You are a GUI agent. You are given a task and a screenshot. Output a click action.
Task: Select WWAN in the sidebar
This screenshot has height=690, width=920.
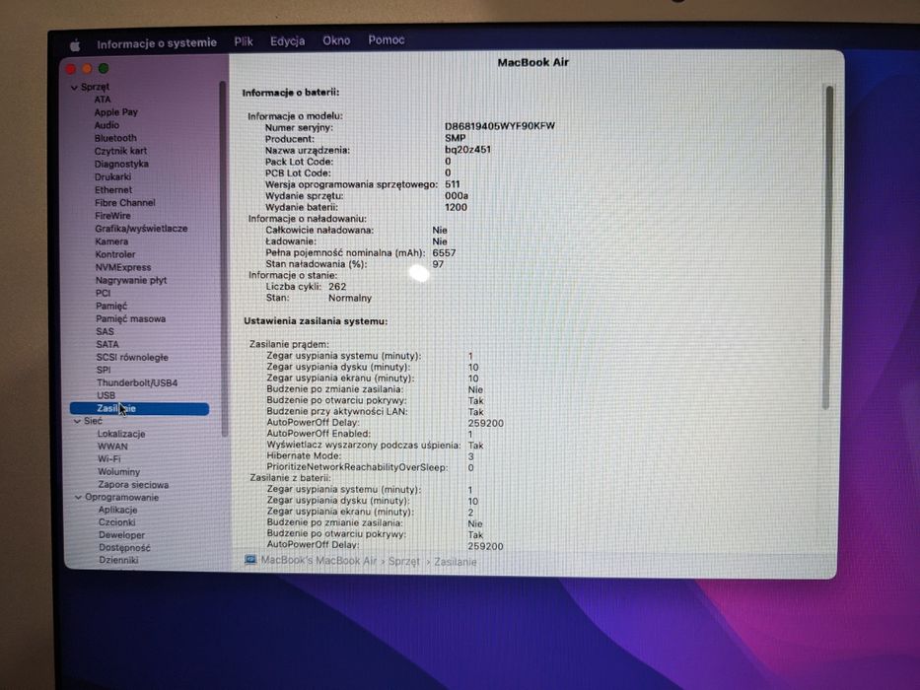click(112, 447)
